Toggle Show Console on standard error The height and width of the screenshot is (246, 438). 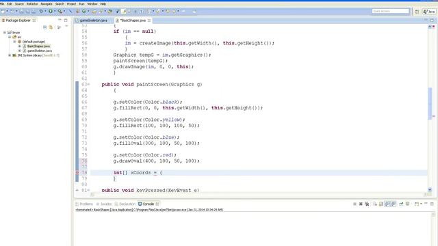[394, 204]
